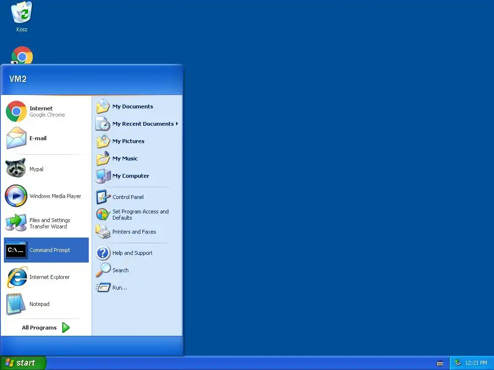Image resolution: width=494 pixels, height=370 pixels.
Task: Launch Mypal via the raccoon icon
Action: point(16,168)
